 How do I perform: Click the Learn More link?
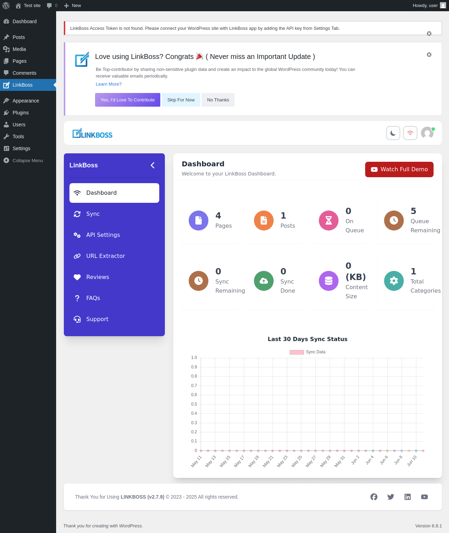[107, 84]
